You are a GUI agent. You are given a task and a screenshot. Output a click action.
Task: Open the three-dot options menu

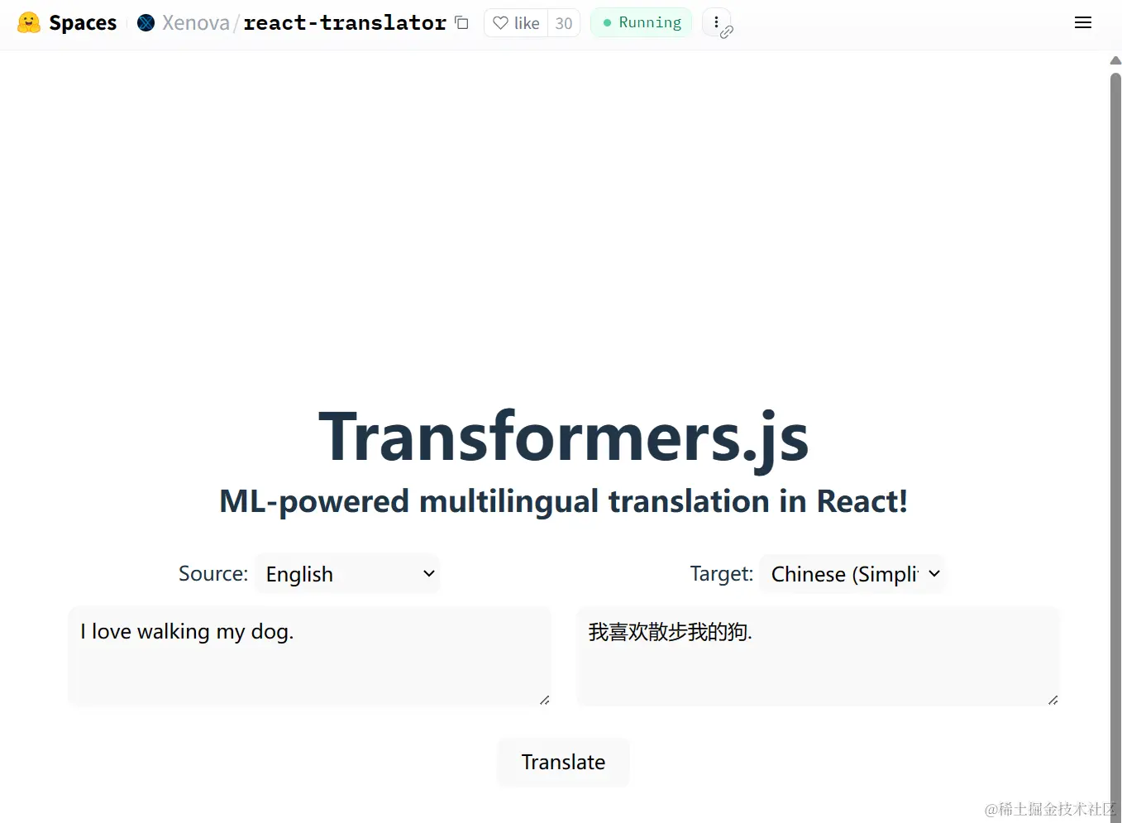click(x=716, y=22)
